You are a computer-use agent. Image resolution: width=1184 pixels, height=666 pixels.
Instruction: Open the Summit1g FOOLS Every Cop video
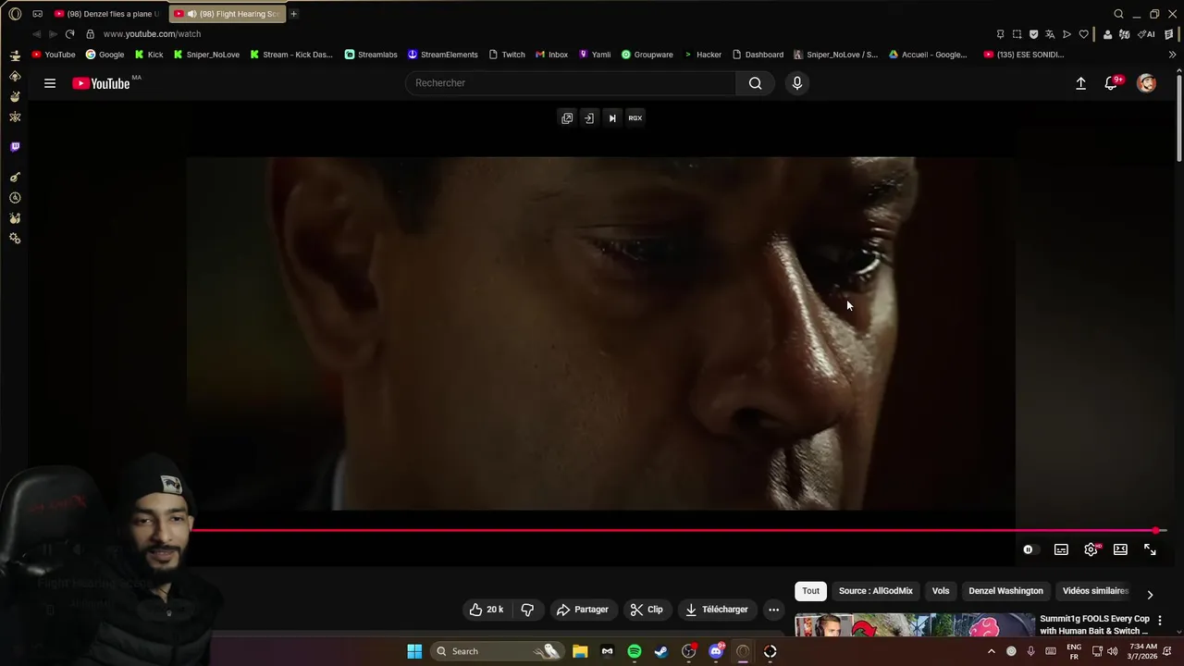click(x=1094, y=624)
